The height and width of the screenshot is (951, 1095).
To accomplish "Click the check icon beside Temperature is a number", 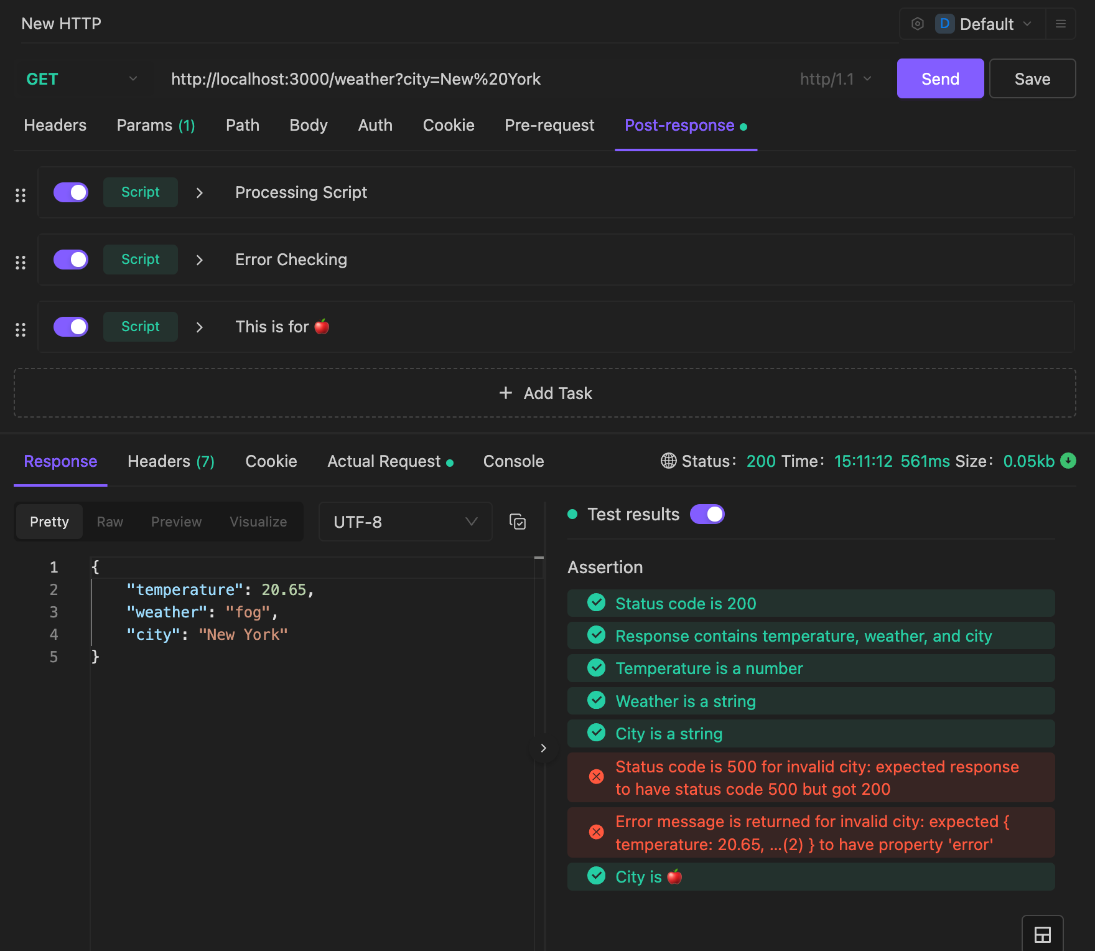I will click(x=597, y=667).
